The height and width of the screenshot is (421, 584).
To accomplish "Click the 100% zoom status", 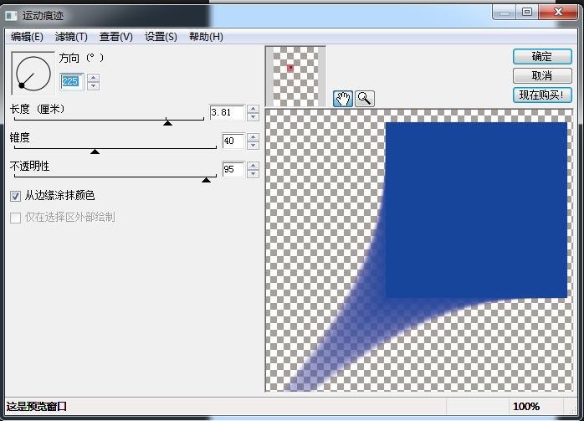I will click(x=526, y=407).
